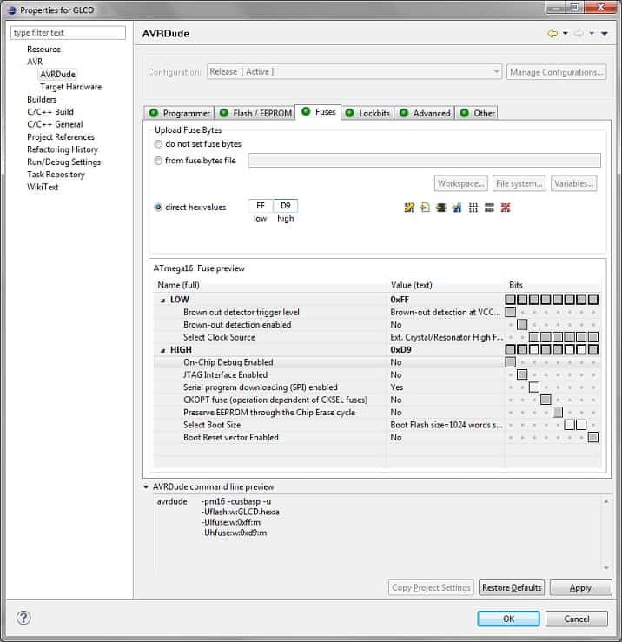Click the Eclipse icon in the title bar
Screen dimensions: 622x642
(11, 10)
